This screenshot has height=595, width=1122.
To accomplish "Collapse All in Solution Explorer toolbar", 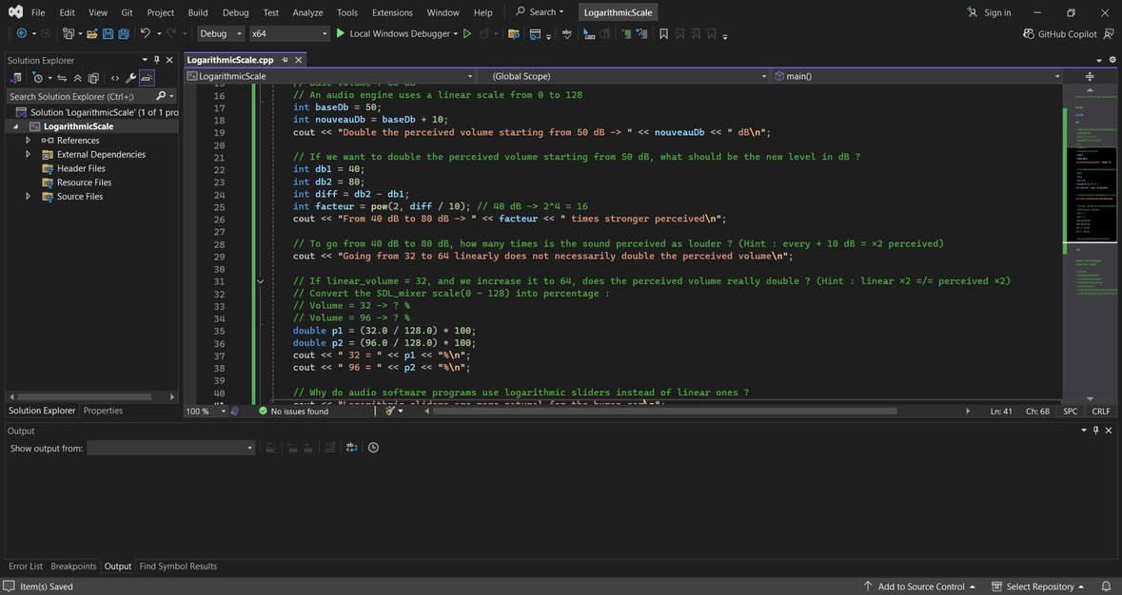I will [77, 78].
